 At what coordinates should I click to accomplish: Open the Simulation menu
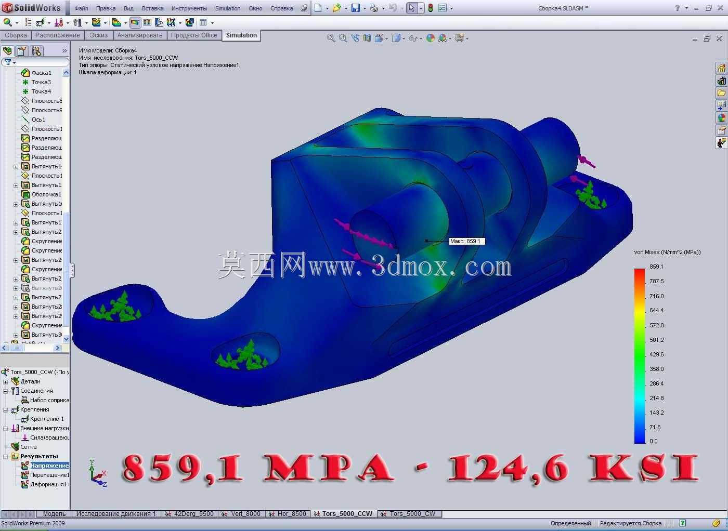(x=228, y=8)
